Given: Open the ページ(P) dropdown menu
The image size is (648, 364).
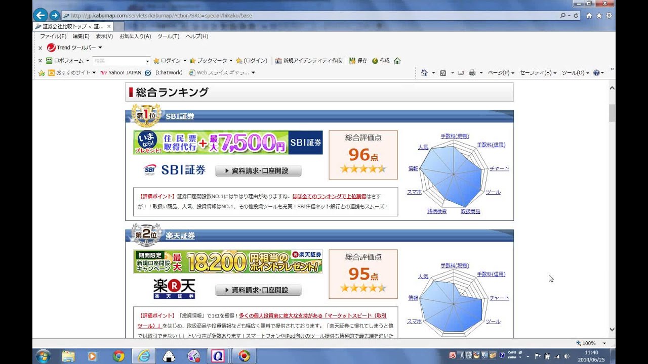Looking at the screenshot, I should [501, 73].
